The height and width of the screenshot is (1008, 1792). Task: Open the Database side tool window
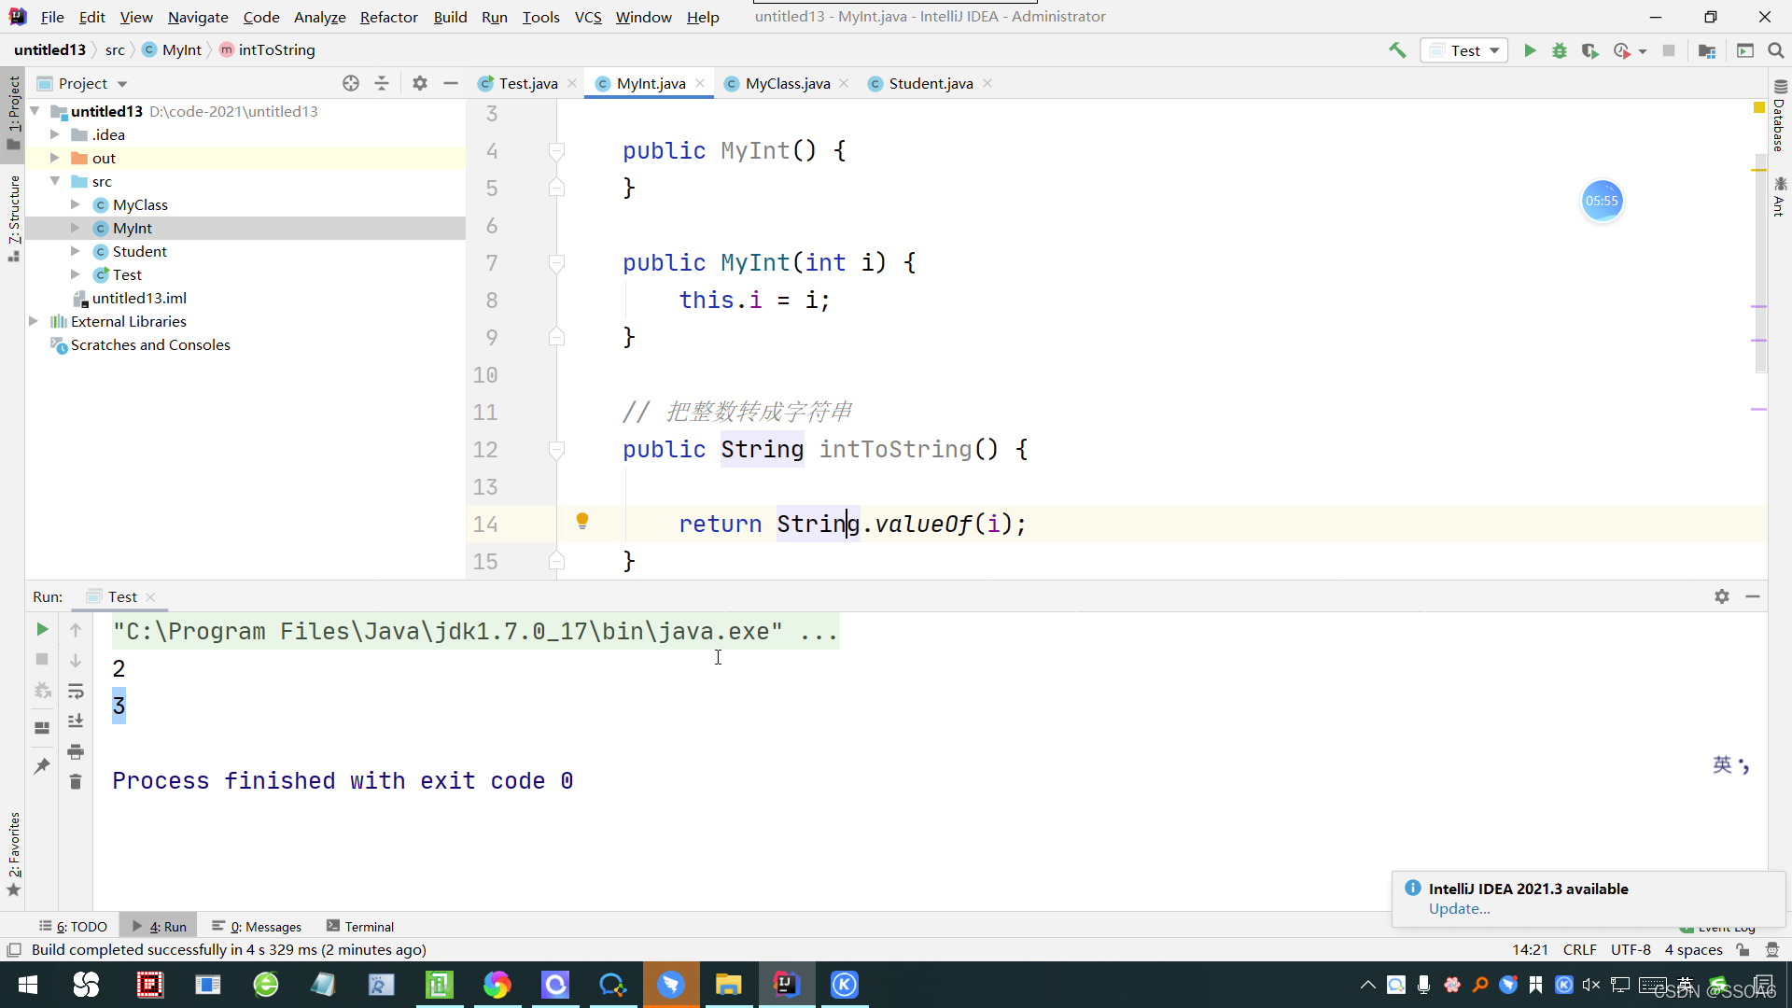(x=1780, y=116)
